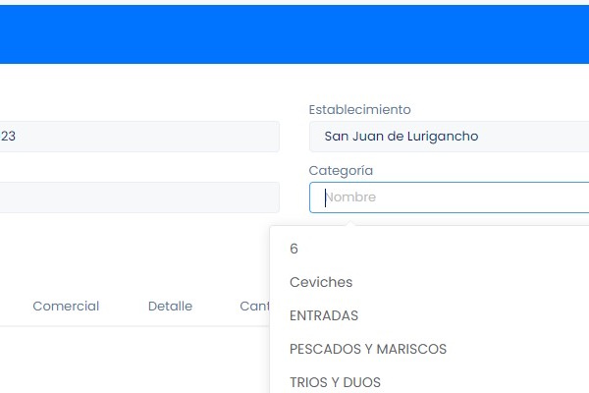Image resolution: width=589 pixels, height=393 pixels.
Task: Choose ENTRADAS from the category list
Action: pos(324,315)
